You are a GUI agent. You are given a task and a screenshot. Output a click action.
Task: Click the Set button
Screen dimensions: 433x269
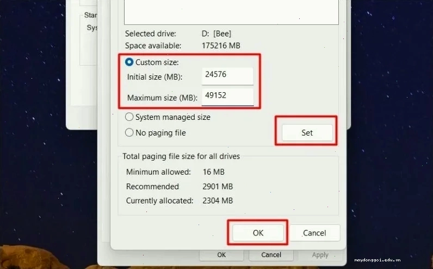[x=307, y=133]
